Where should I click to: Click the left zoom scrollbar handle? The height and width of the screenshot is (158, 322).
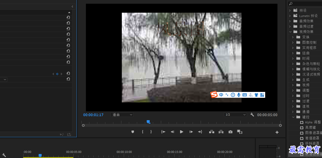click(x=83, y=125)
